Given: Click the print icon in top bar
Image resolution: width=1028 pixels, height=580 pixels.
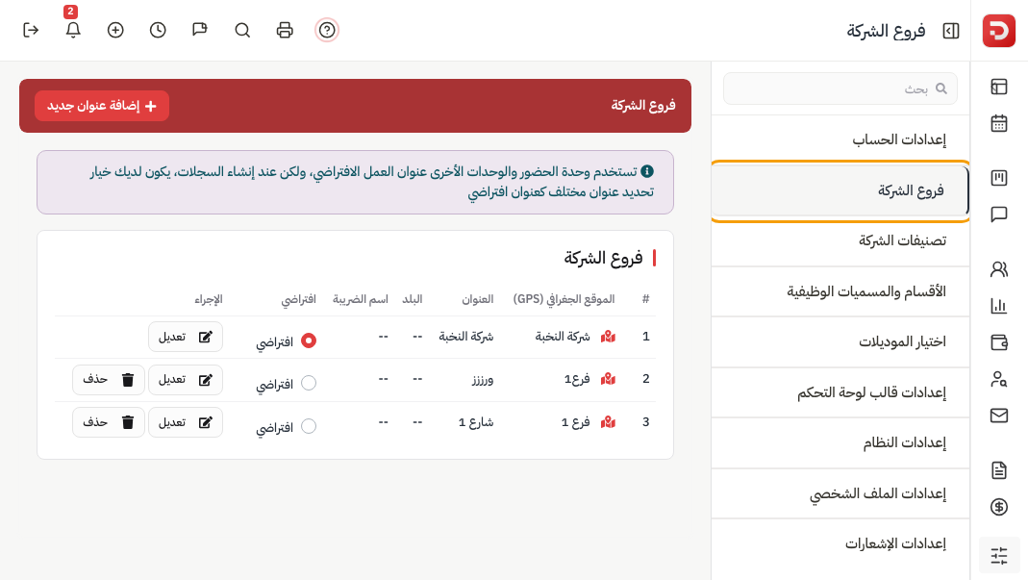Looking at the screenshot, I should 285,30.
